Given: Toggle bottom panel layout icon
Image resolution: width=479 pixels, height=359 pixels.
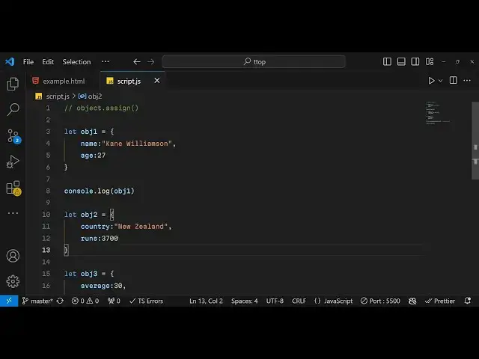Looking at the screenshot, I should pyautogui.click(x=401, y=61).
